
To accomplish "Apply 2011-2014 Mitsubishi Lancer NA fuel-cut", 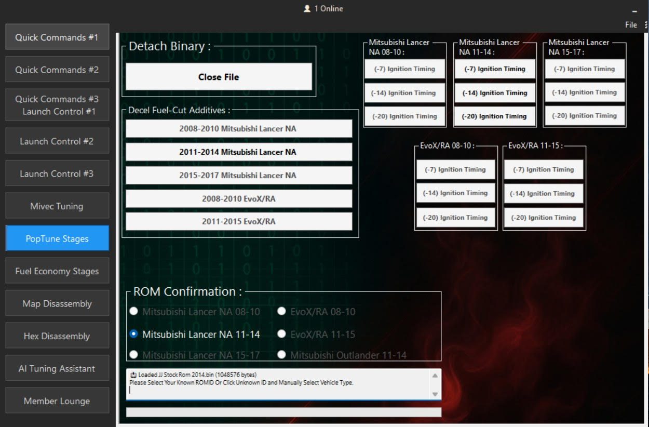I will [x=238, y=152].
